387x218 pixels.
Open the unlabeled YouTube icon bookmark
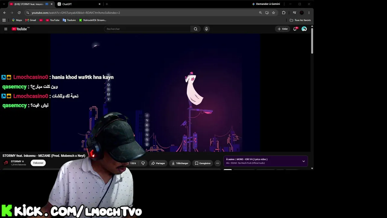point(41,20)
